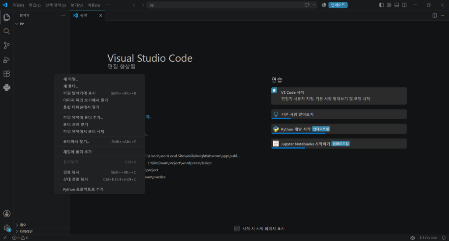Toggle the primary sidebar layout icon

click(x=381, y=5)
